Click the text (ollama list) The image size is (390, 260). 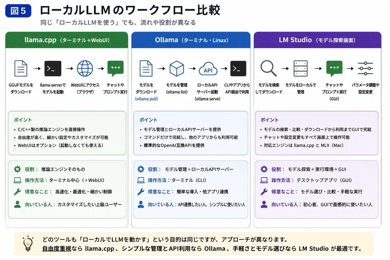[177, 92]
